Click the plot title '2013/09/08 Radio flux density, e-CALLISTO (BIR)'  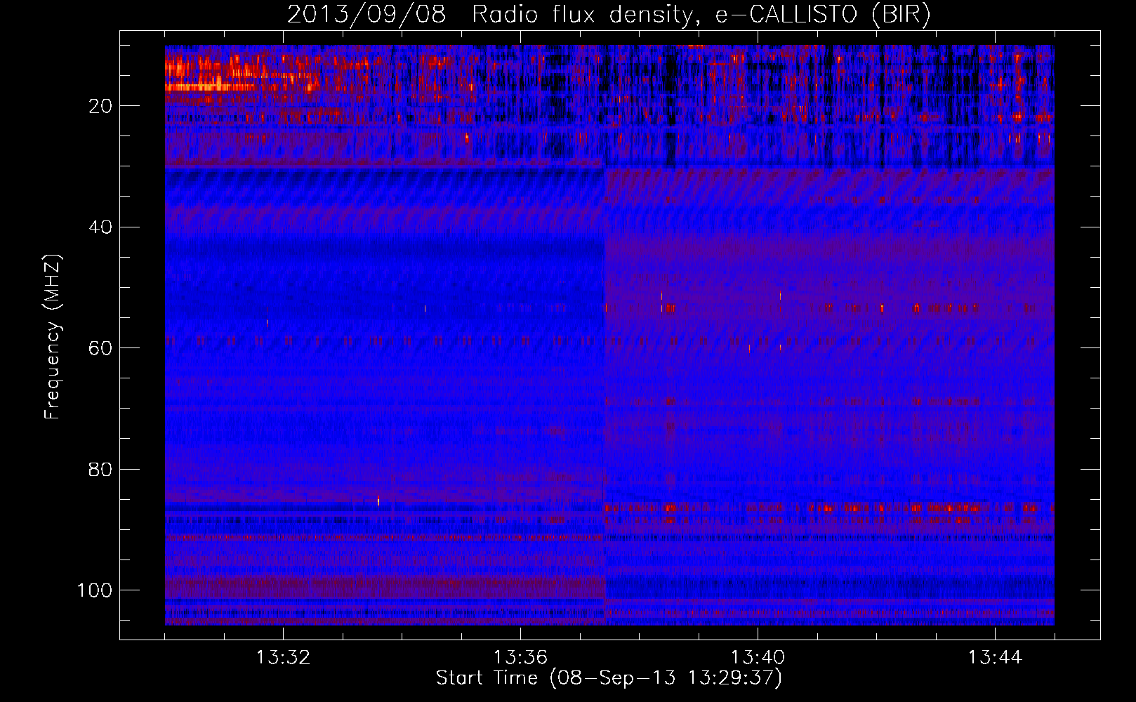[609, 14]
